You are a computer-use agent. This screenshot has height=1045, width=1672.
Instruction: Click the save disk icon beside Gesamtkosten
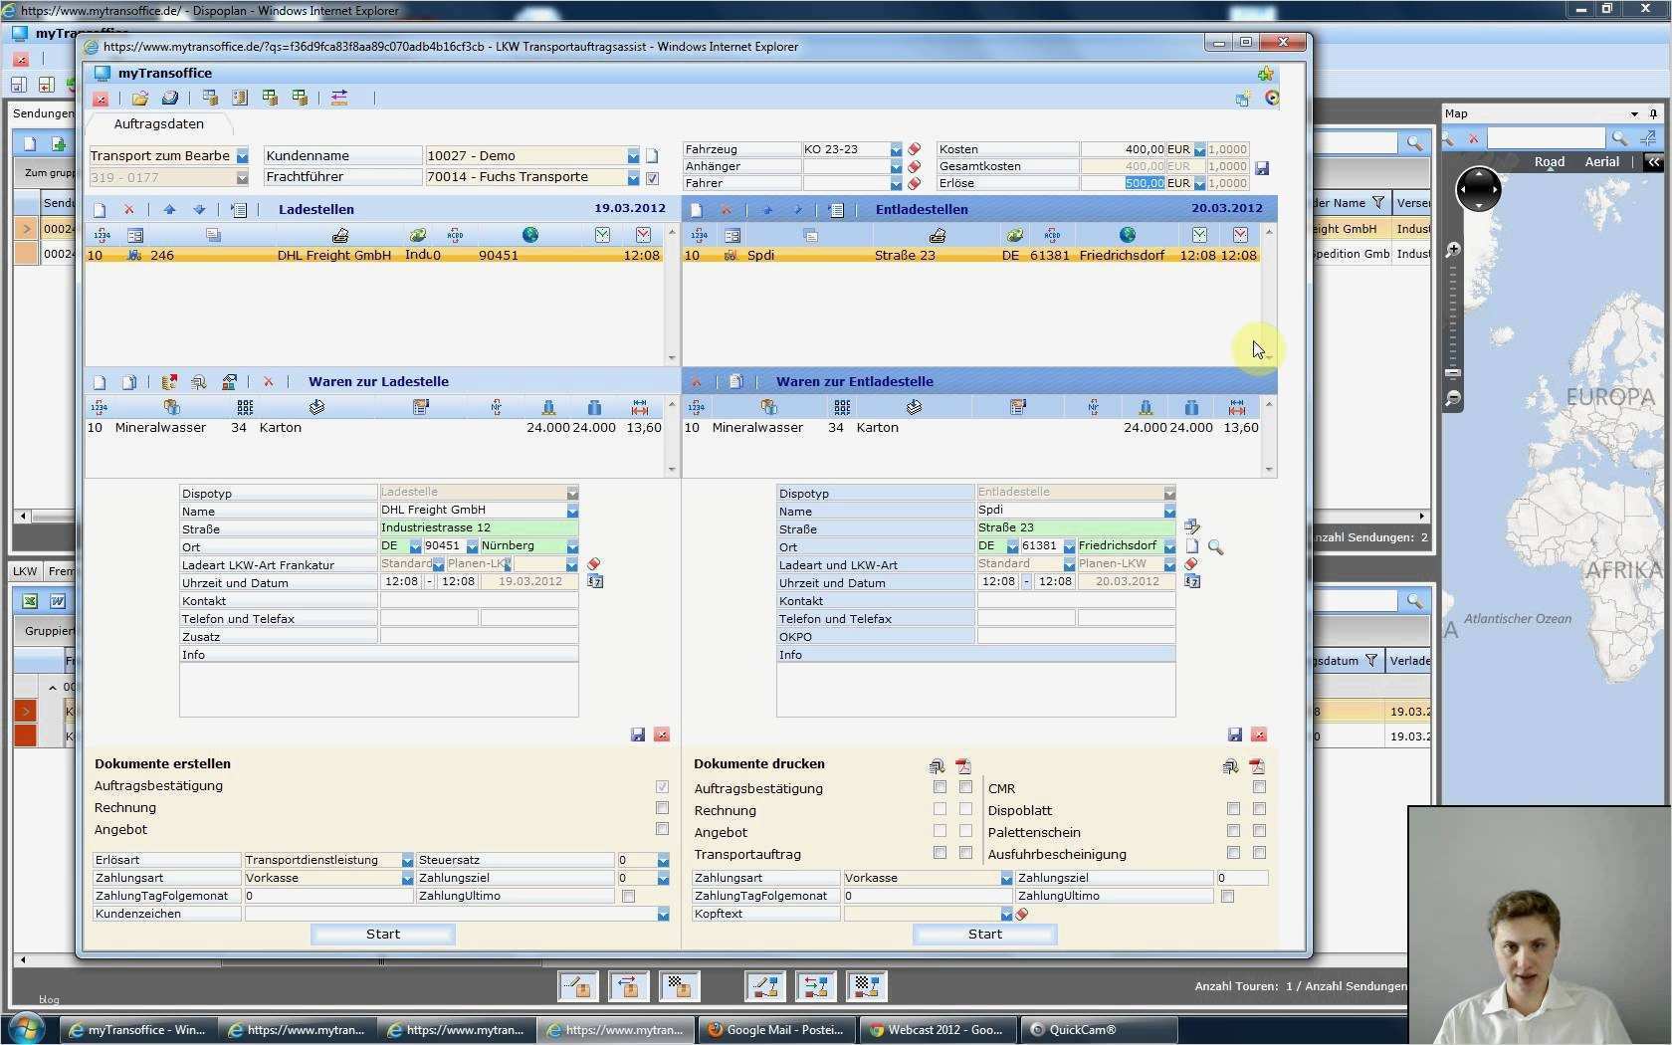click(x=1262, y=168)
